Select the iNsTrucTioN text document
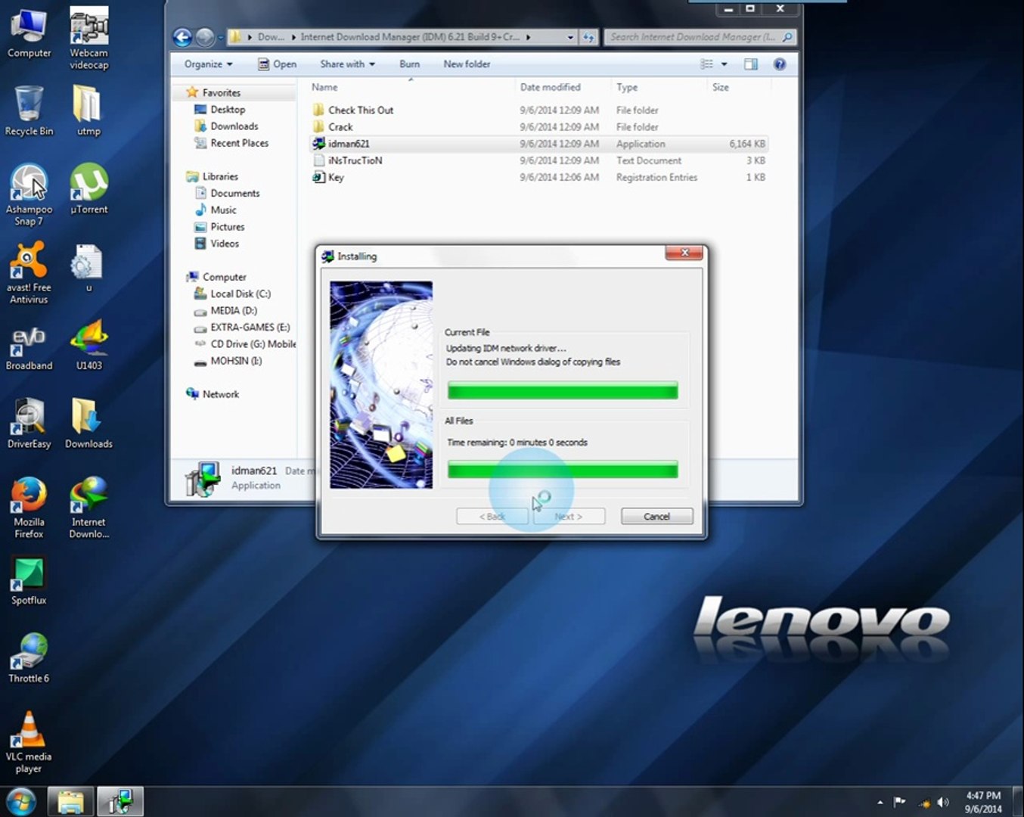1024x817 pixels. click(355, 160)
